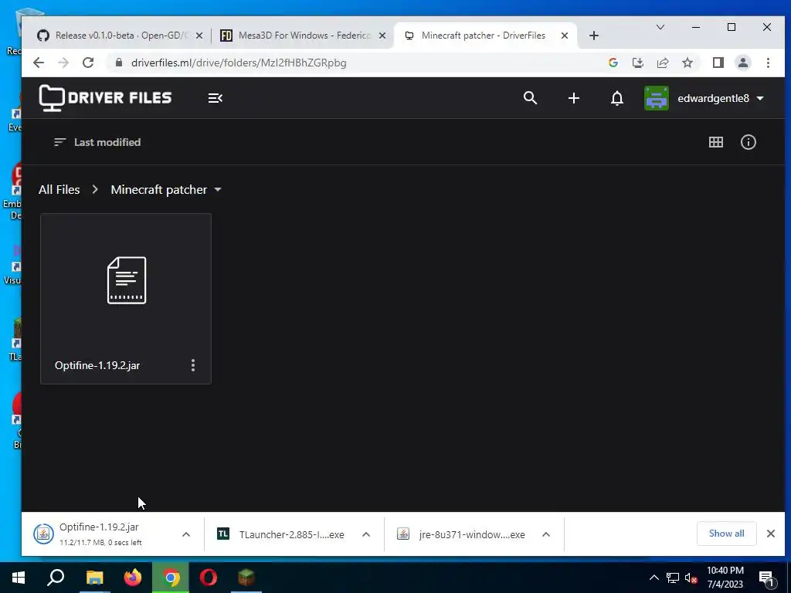The image size is (791, 593).
Task: Expand the Minecraft patcher folder dropdown
Action: tap(218, 190)
